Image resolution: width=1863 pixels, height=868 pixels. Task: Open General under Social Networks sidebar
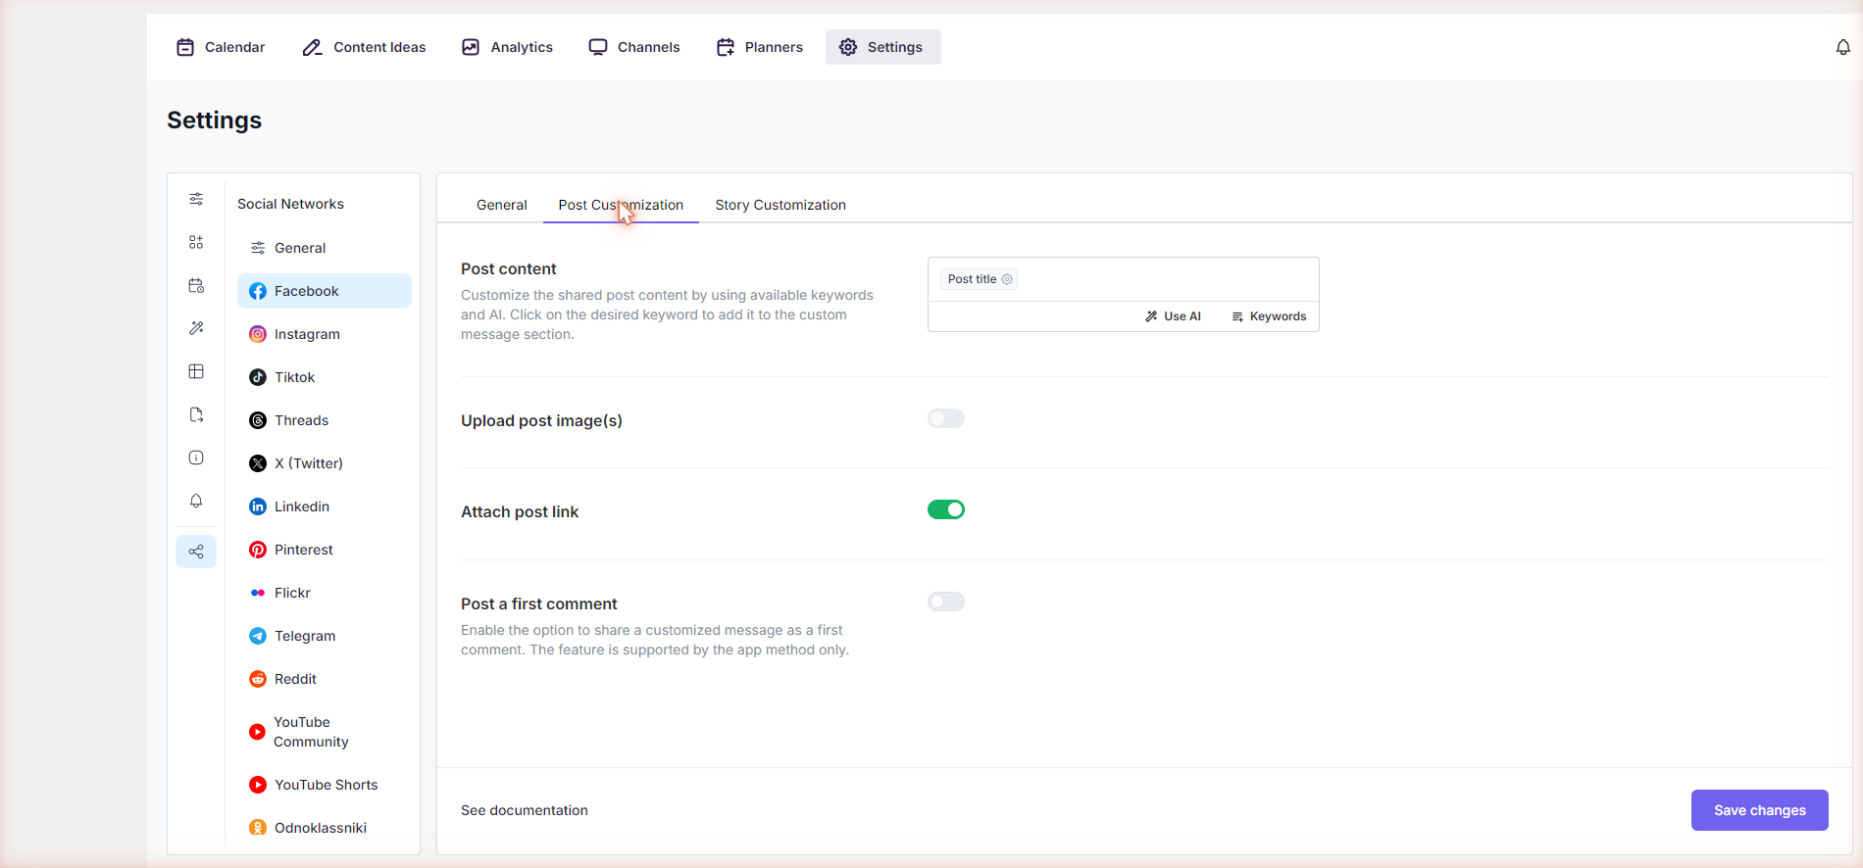(x=324, y=248)
